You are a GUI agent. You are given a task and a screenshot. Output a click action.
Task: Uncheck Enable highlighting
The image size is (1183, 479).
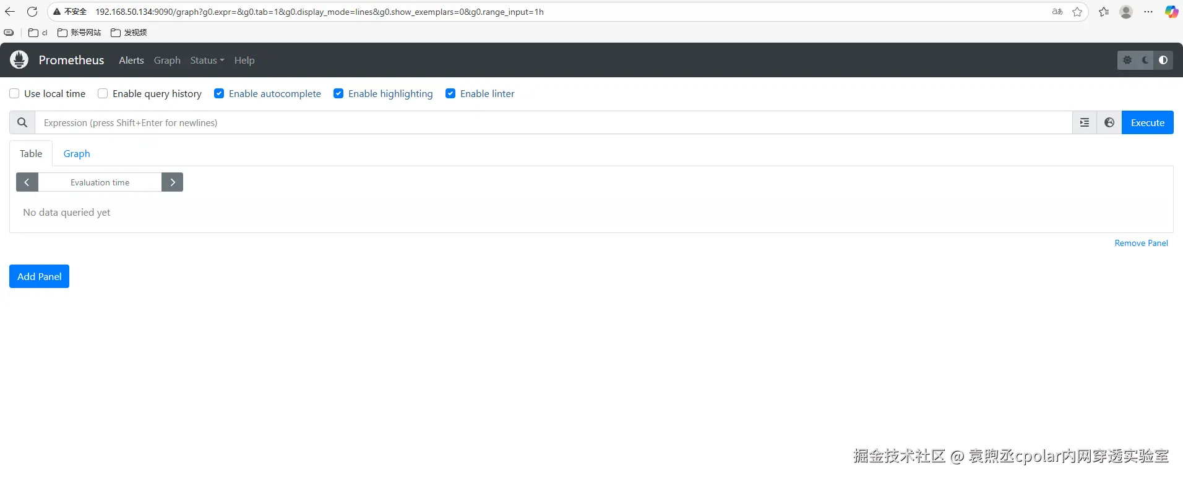338,93
